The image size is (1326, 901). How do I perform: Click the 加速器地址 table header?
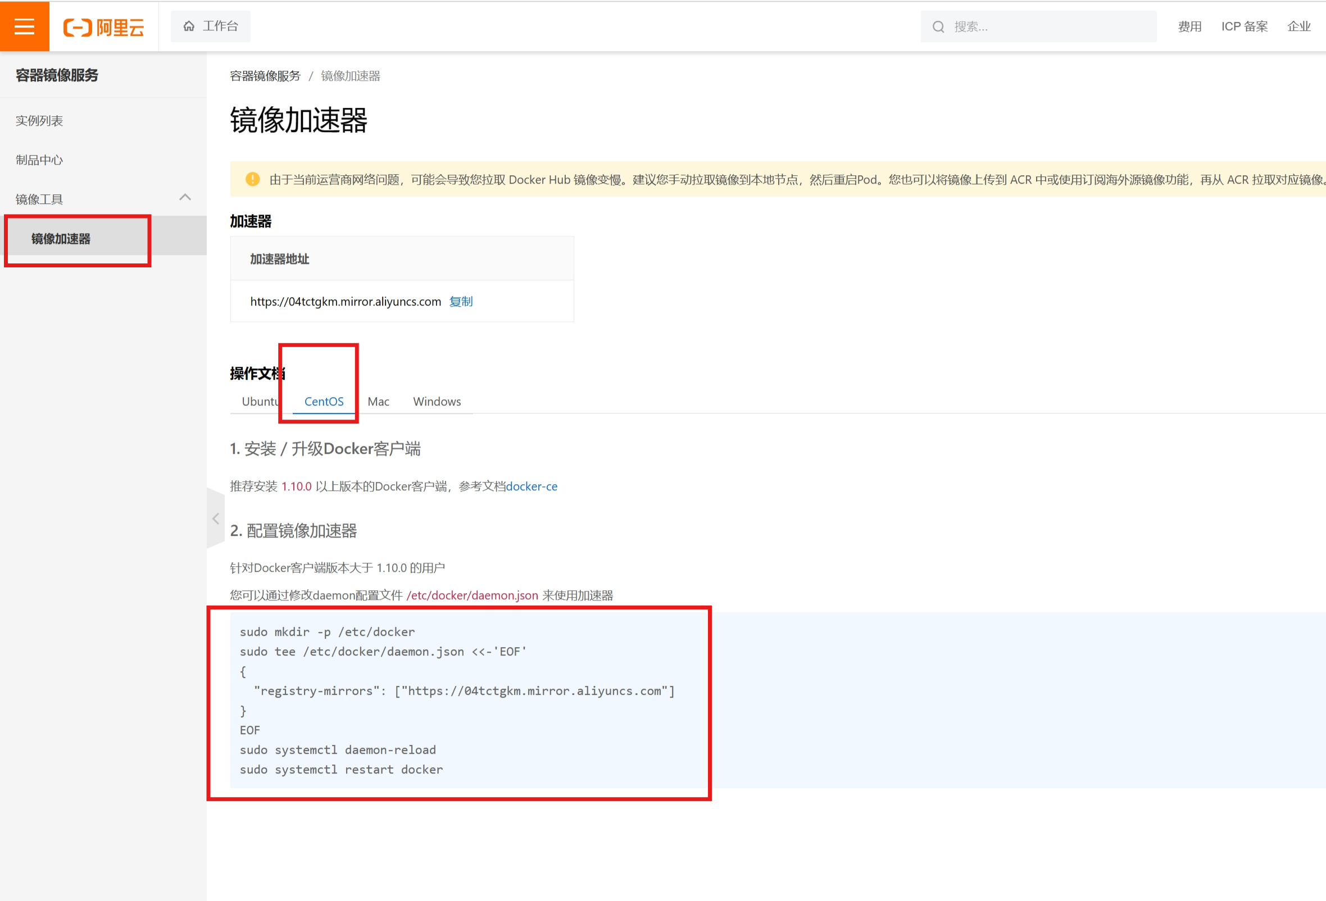coord(280,259)
